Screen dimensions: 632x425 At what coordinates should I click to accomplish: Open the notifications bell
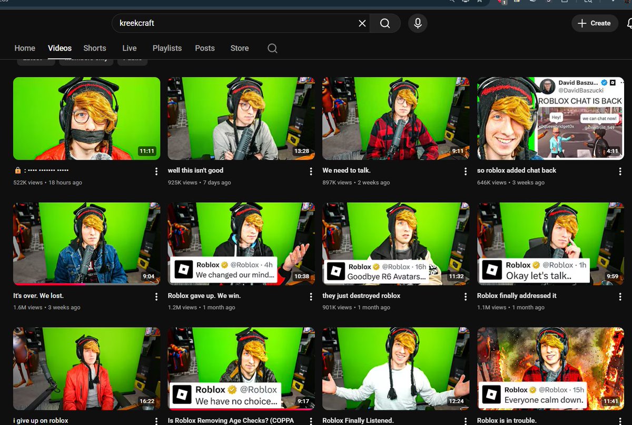point(629,23)
